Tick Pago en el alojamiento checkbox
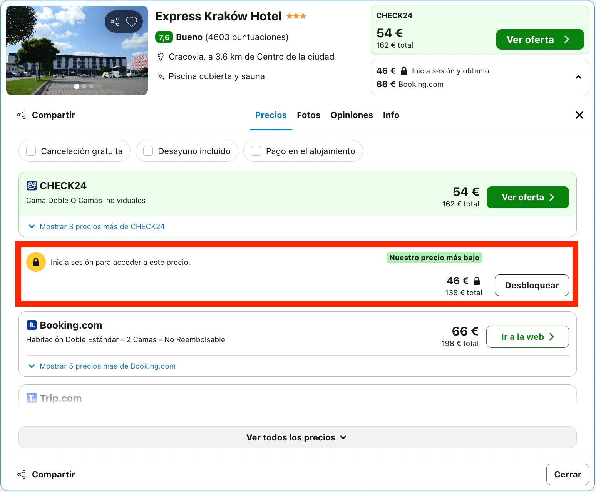Screen dimensions: 596x492 click(x=256, y=151)
